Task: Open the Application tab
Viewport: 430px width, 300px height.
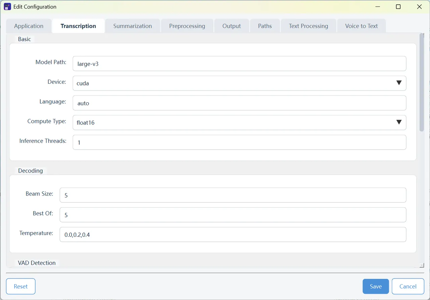Action: [29, 26]
